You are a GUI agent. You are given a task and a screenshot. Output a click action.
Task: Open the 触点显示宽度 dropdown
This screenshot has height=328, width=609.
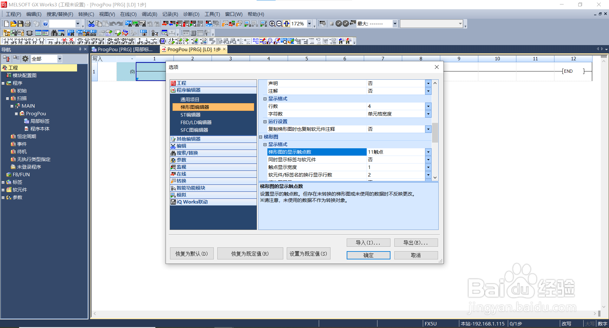click(x=428, y=167)
